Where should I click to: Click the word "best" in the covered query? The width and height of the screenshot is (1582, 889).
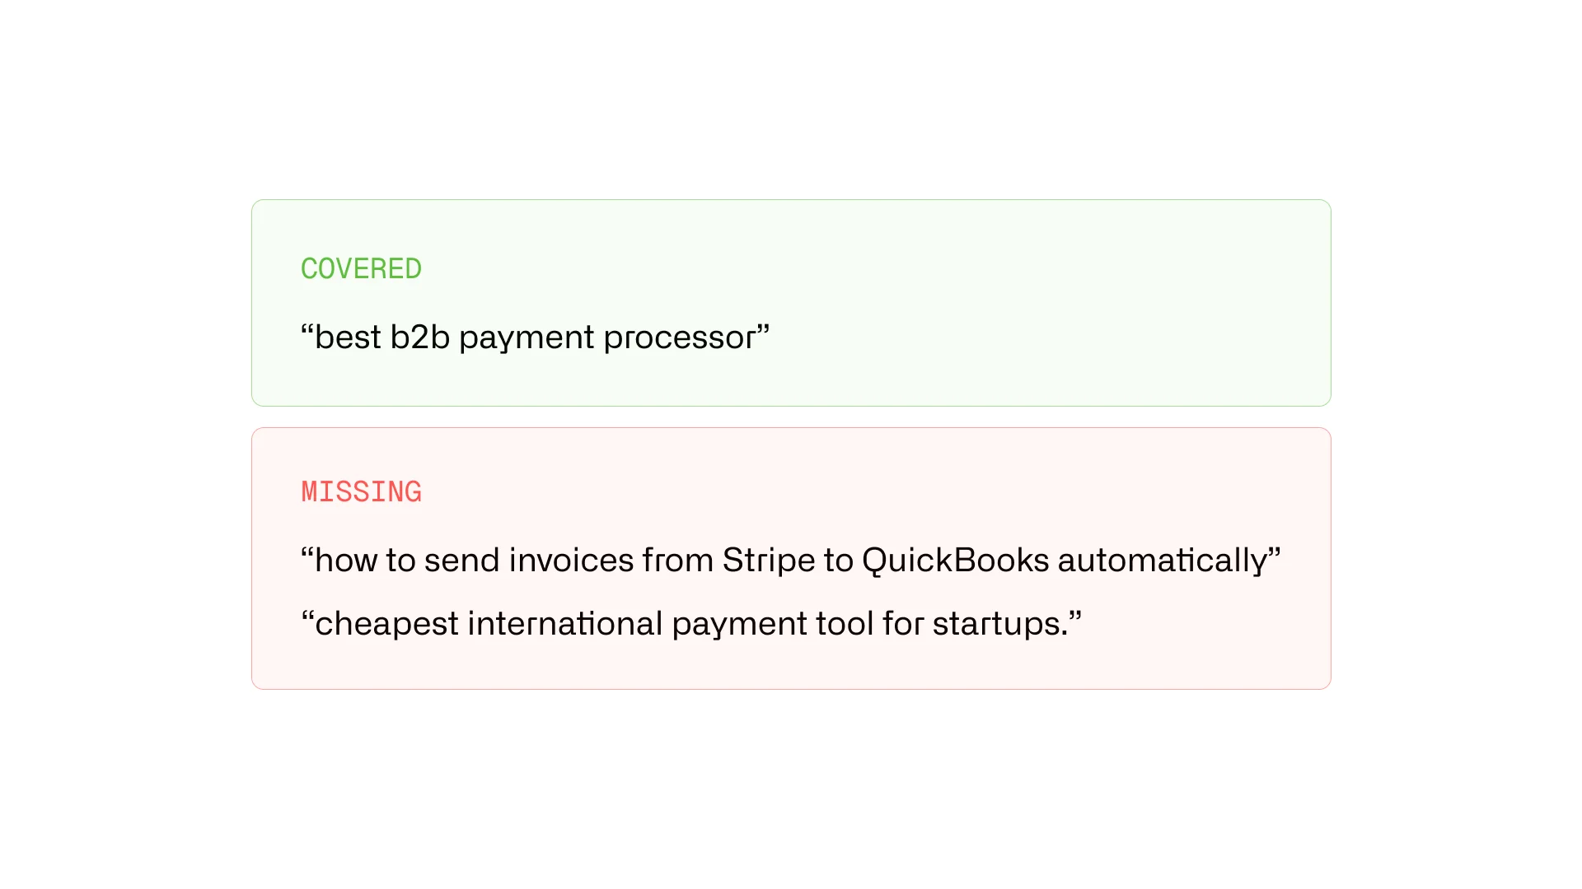pyautogui.click(x=348, y=337)
